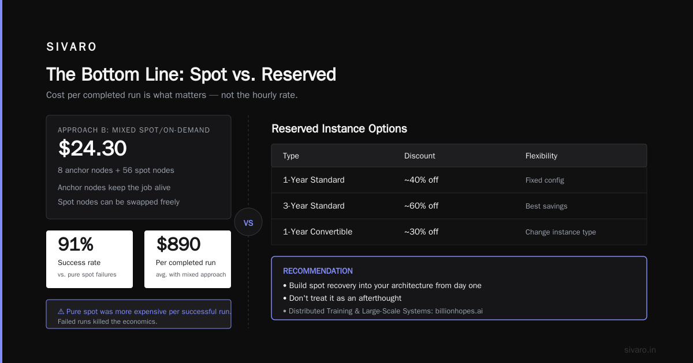
Task: Click the "~40% off" discount cell
Action: tap(421, 180)
